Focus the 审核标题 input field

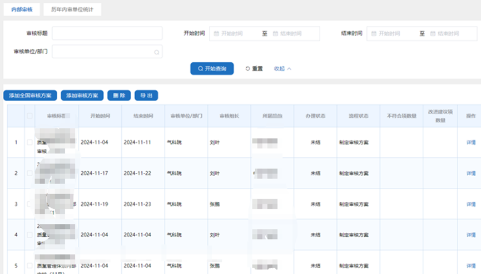point(107,34)
